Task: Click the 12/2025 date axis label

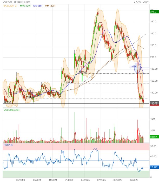Action: point(134,180)
